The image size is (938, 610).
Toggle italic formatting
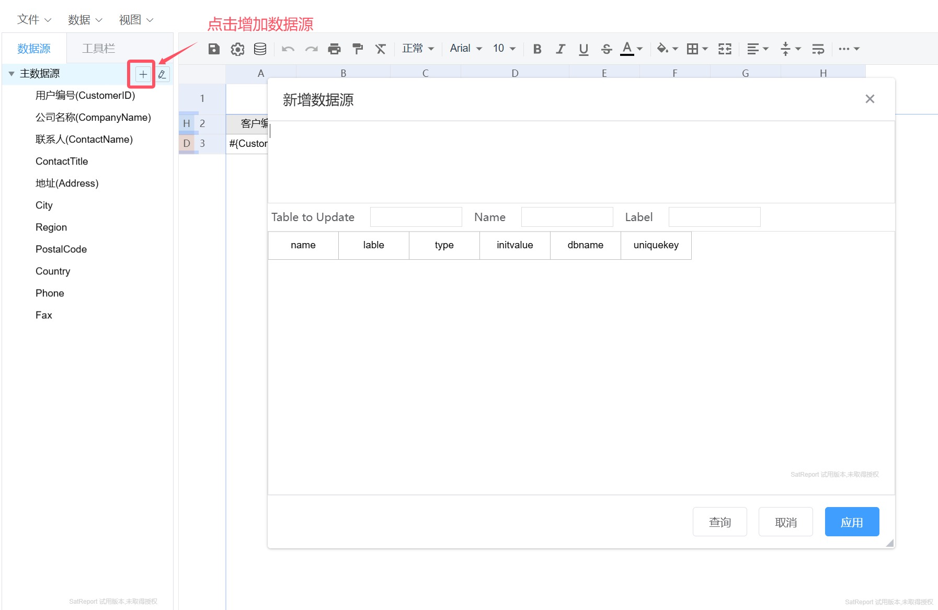pos(560,49)
